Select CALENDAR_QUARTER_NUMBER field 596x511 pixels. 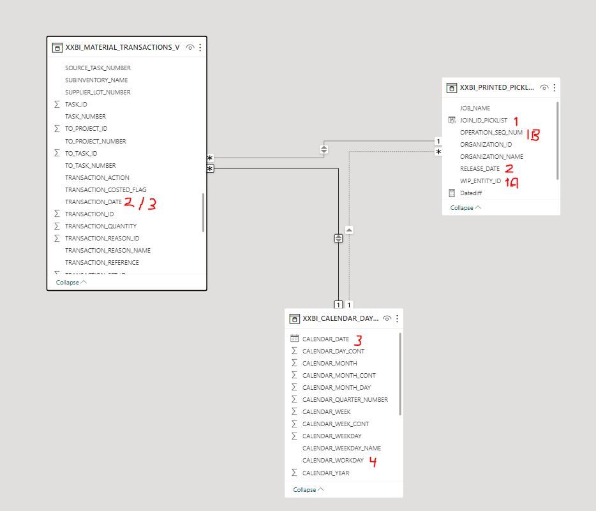345,399
